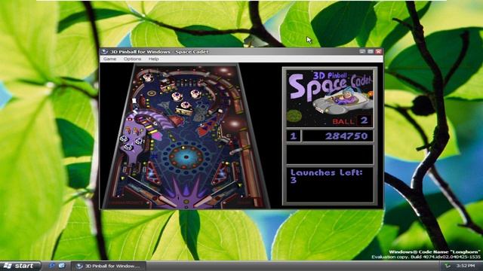Open the Options menu in 3D Pinball
This screenshot has height=271, width=483.
tap(133, 59)
